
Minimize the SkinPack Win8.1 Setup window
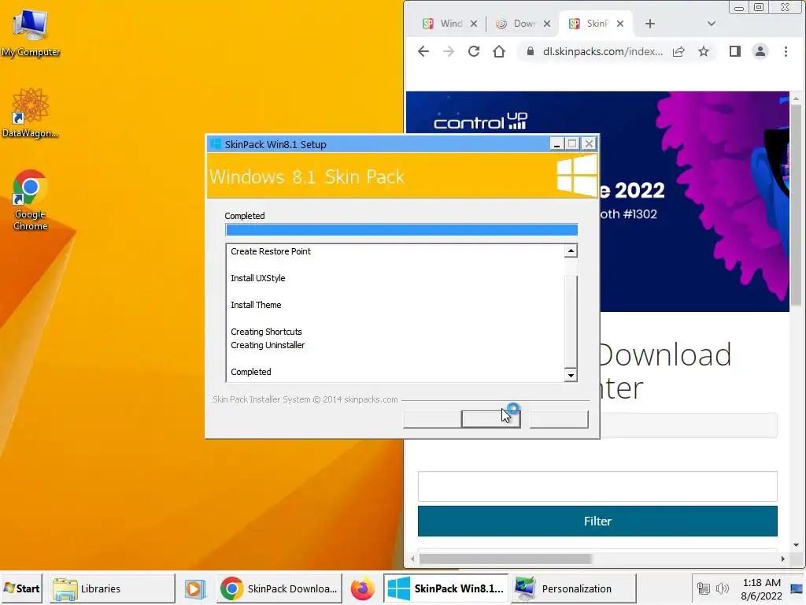(x=556, y=144)
